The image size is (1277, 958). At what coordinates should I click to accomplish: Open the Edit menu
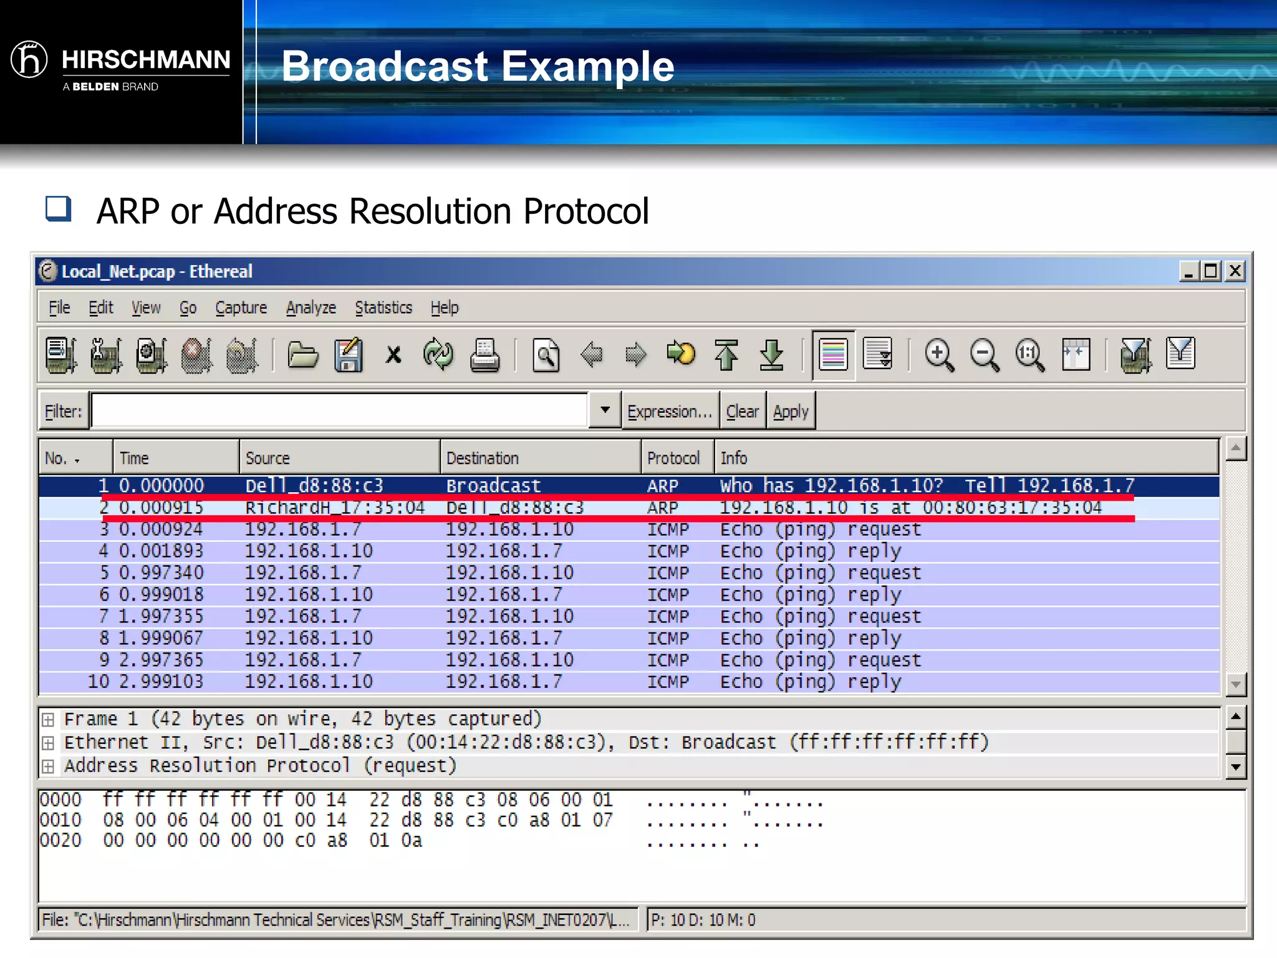pos(100,307)
